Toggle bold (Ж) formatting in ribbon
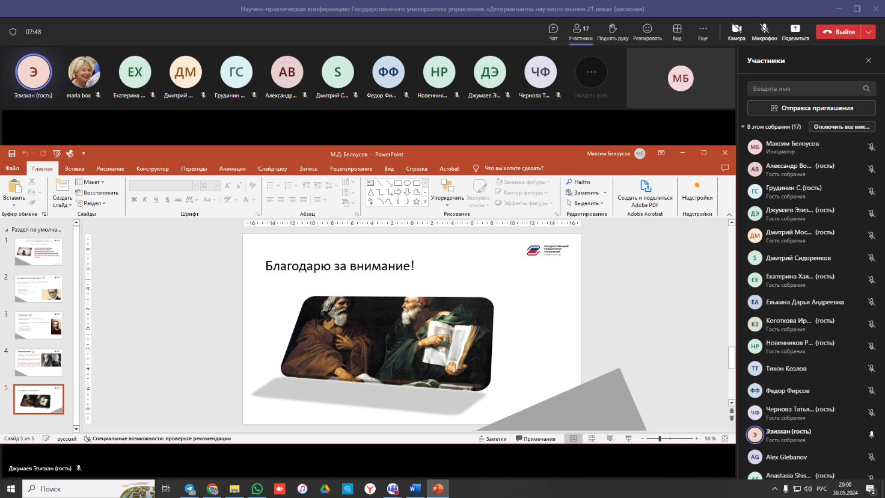Screen dimensions: 885x498 pos(134,200)
